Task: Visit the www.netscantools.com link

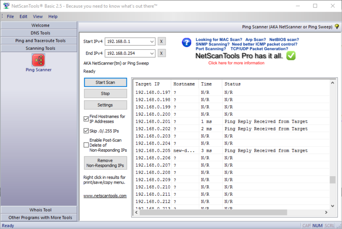Action: pyautogui.click(x=105, y=196)
